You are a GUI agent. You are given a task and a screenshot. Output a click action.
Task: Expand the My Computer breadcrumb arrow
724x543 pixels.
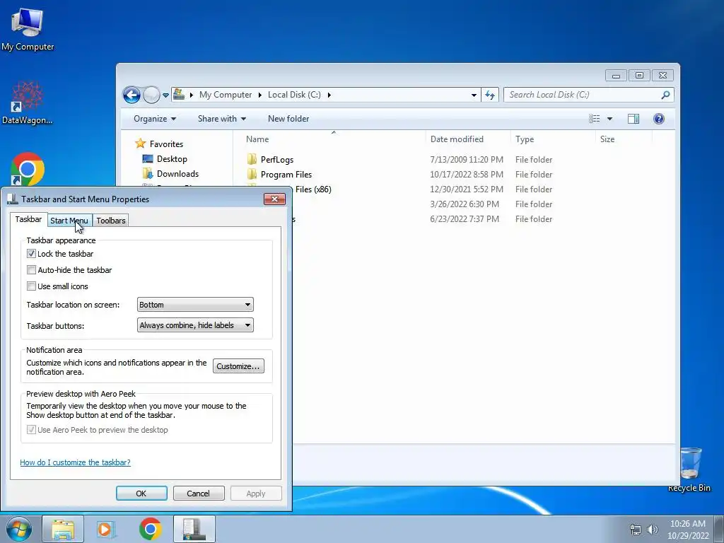259,95
